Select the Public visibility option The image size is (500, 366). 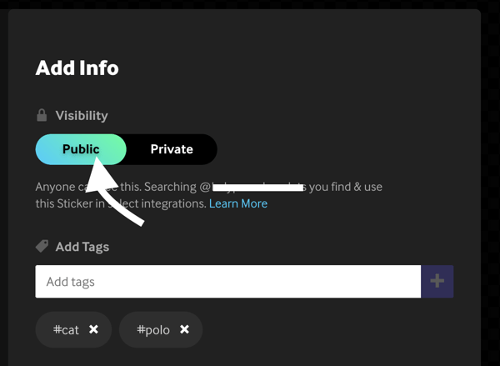[81, 149]
